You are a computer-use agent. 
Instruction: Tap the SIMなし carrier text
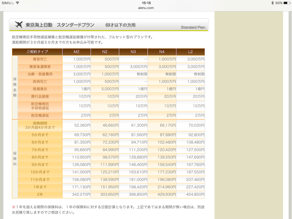click(x=8, y=3)
